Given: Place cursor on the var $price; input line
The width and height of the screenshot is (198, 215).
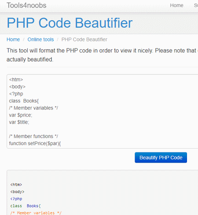Looking at the screenshot, I should [21, 115].
